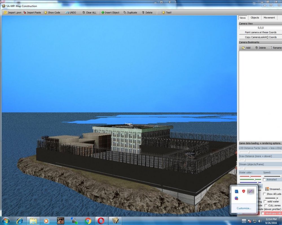282x225 pixels.
Task: Click bookmark Add folder icon
Action: point(244,48)
